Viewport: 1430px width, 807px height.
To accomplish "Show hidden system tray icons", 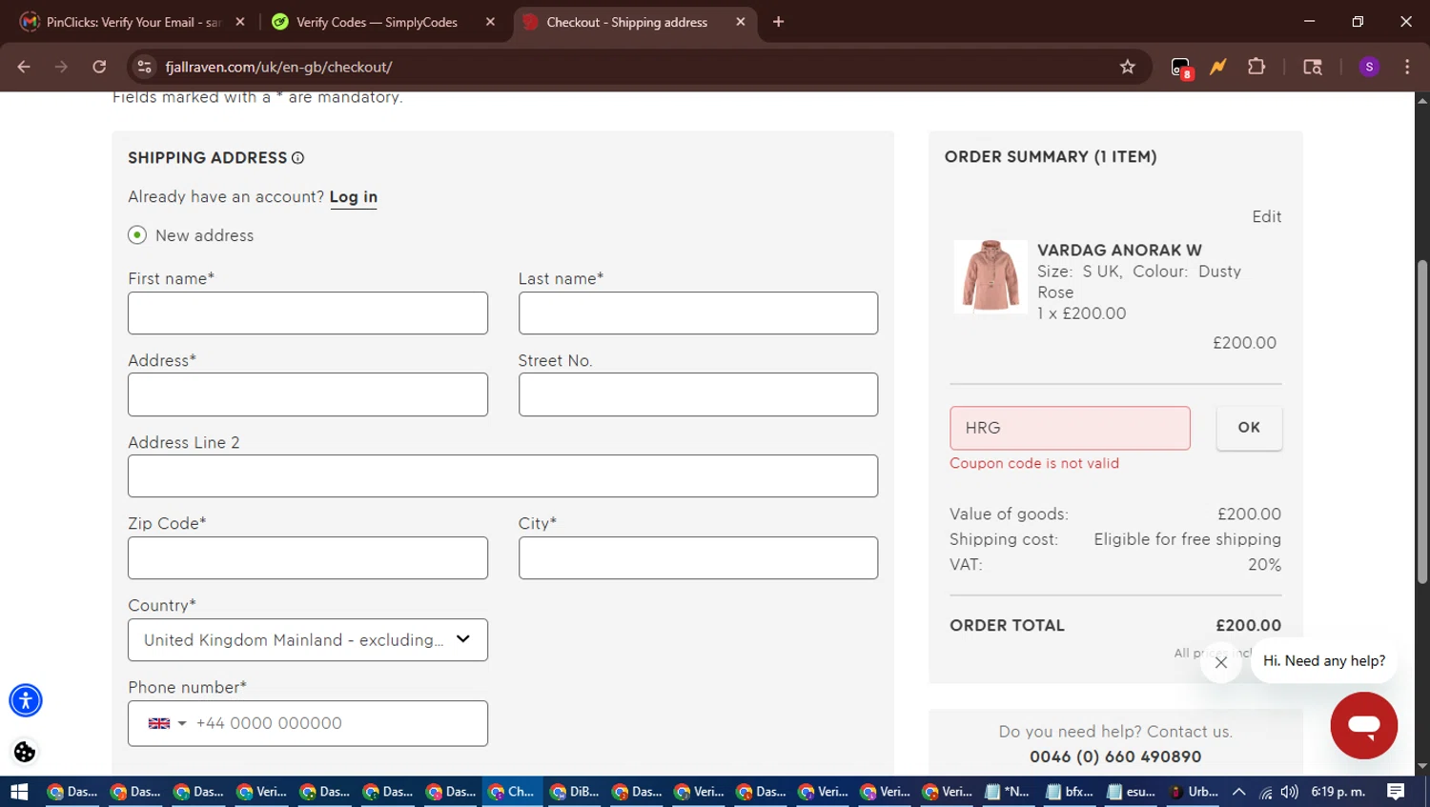I will click(1239, 792).
